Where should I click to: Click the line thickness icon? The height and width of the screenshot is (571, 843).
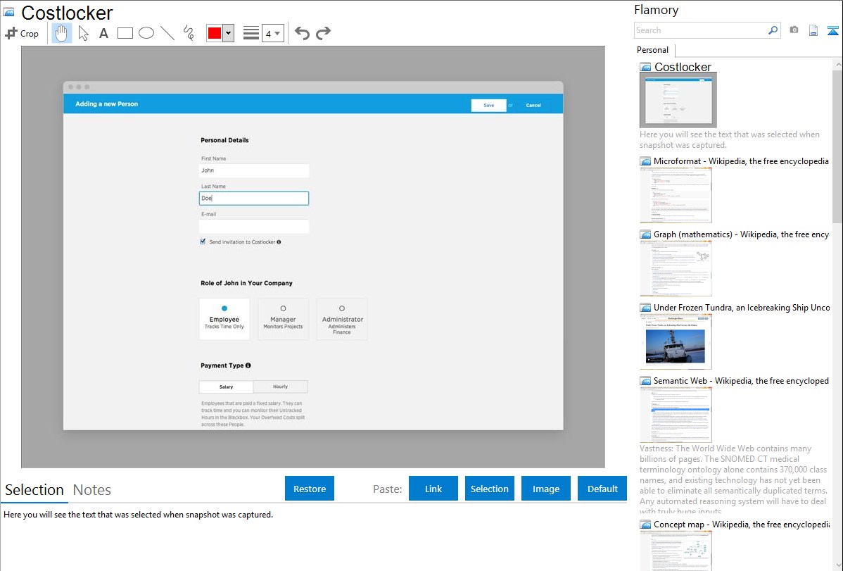click(x=251, y=33)
